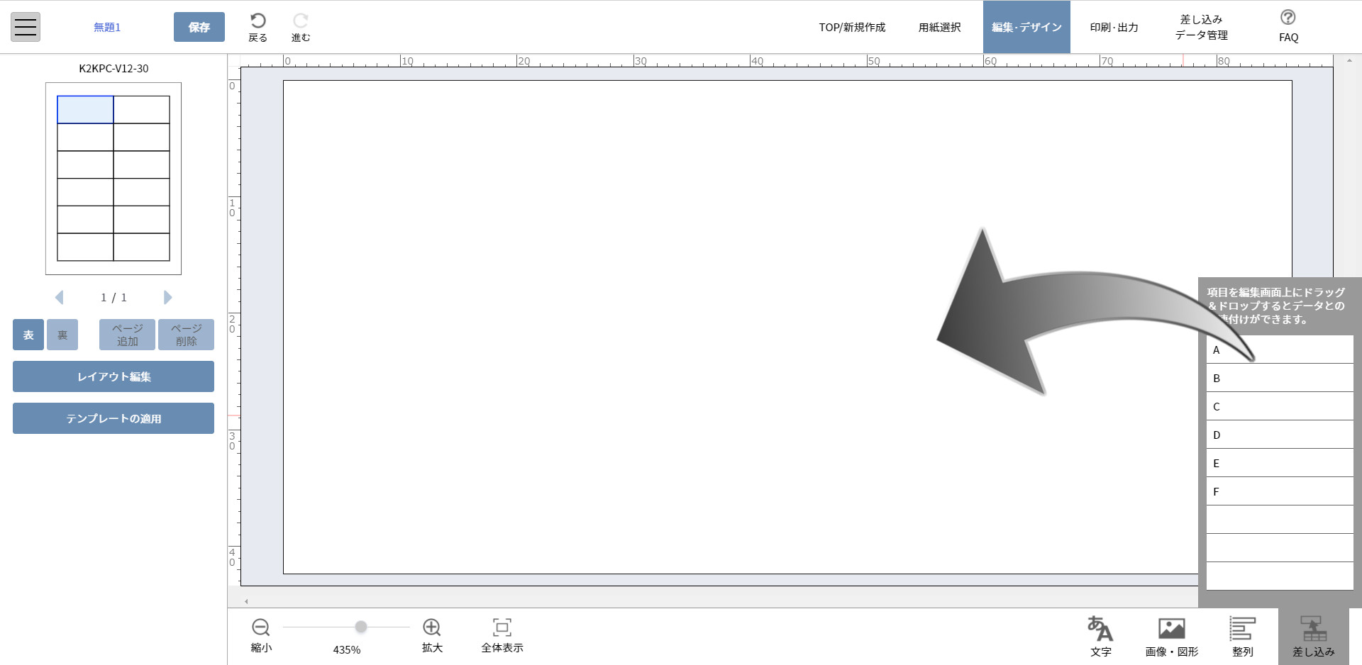Switch to front side 表
The image size is (1362, 665).
click(28, 335)
